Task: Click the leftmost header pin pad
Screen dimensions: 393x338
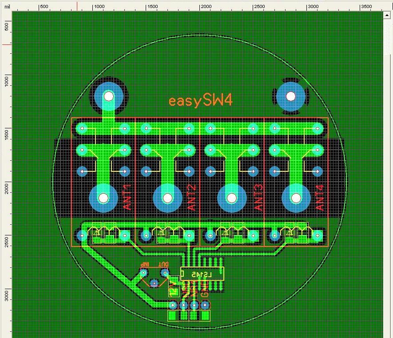Action: (x=173, y=305)
